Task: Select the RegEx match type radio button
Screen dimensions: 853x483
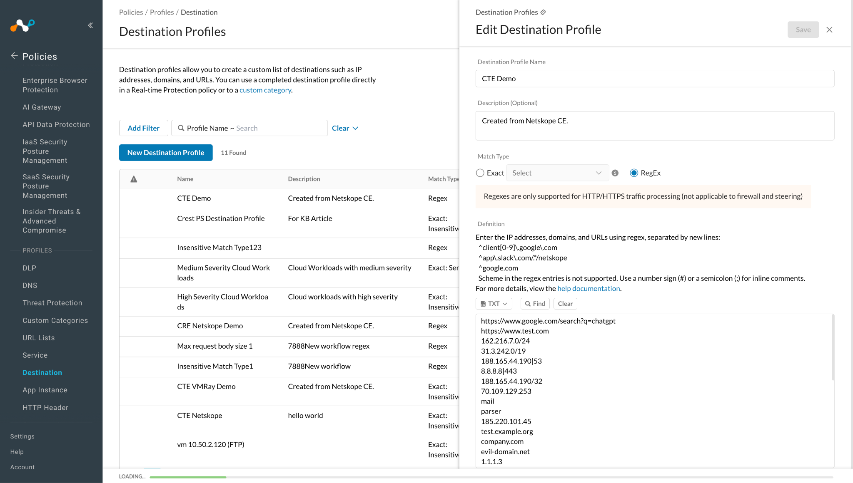Action: click(634, 173)
